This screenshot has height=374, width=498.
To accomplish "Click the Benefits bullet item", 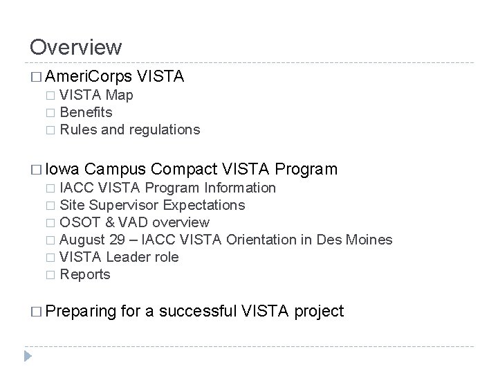I will pos(86,112).
